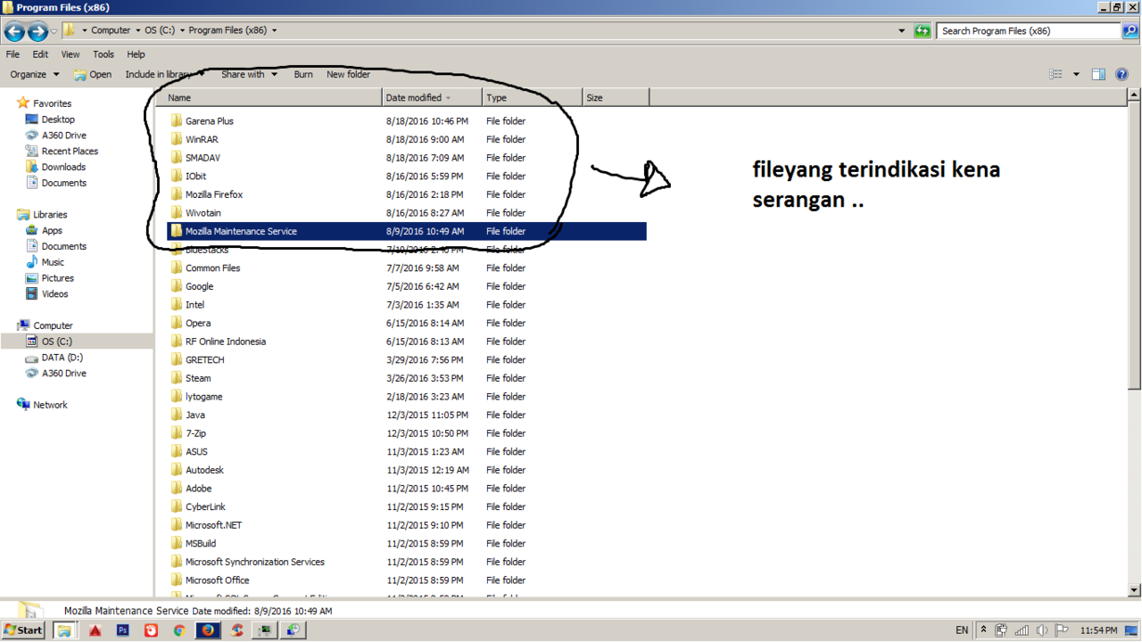Show hidden tray icons
The image size is (1142, 642).
(983, 630)
